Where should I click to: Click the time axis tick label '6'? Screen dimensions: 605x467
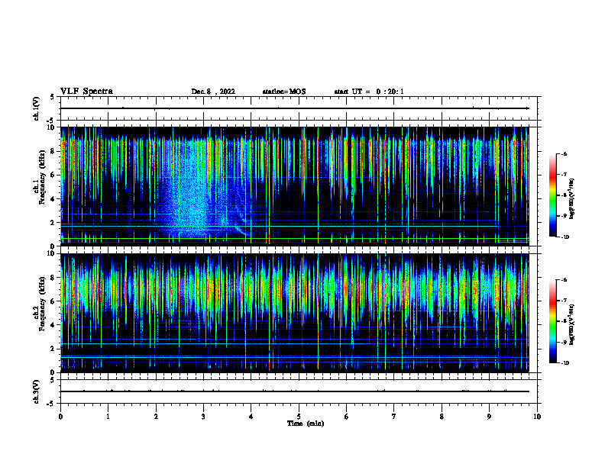pos(347,417)
